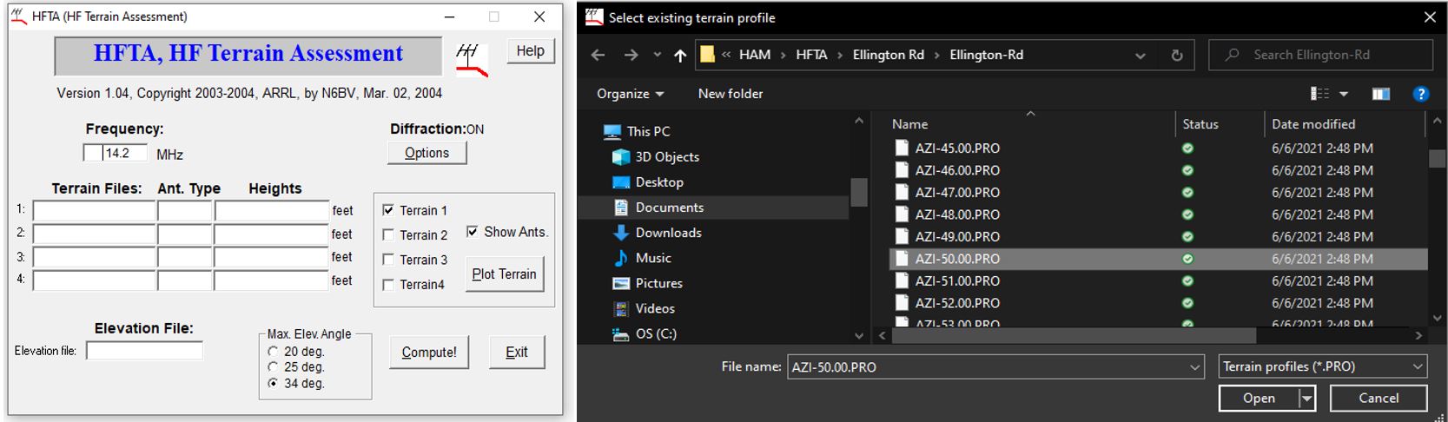
Task: Select Music in navigation pane
Action: [653, 258]
